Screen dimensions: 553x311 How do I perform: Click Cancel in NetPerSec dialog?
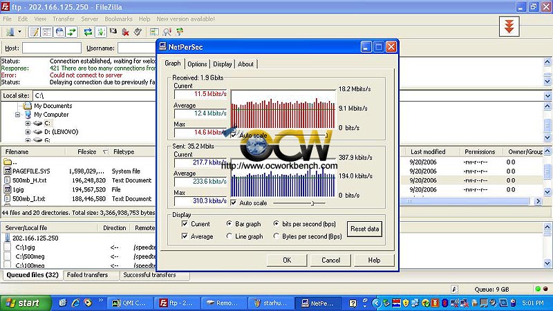(x=331, y=260)
